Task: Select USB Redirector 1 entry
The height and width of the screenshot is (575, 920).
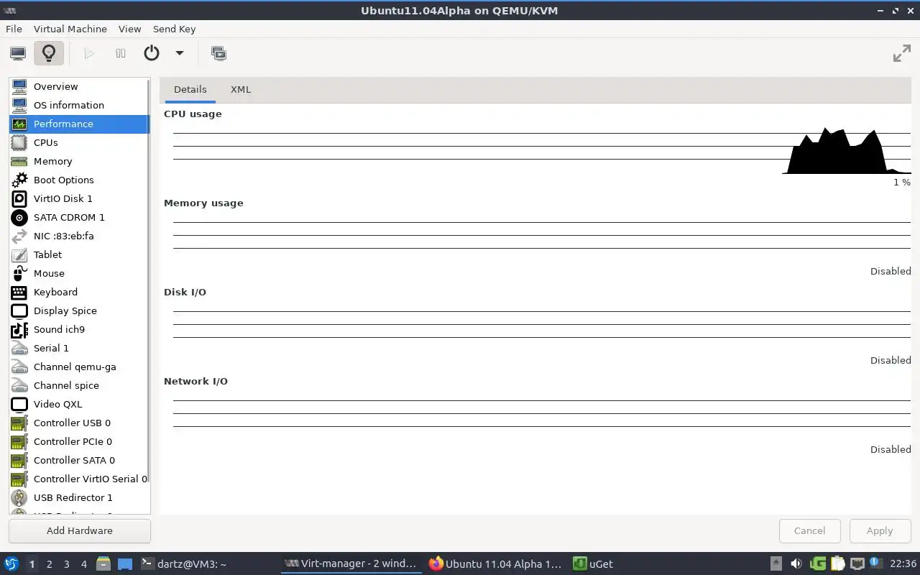Action: pos(78,497)
